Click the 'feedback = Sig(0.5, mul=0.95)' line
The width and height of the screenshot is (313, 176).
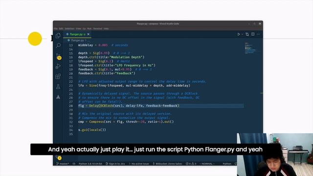[x=115, y=69]
